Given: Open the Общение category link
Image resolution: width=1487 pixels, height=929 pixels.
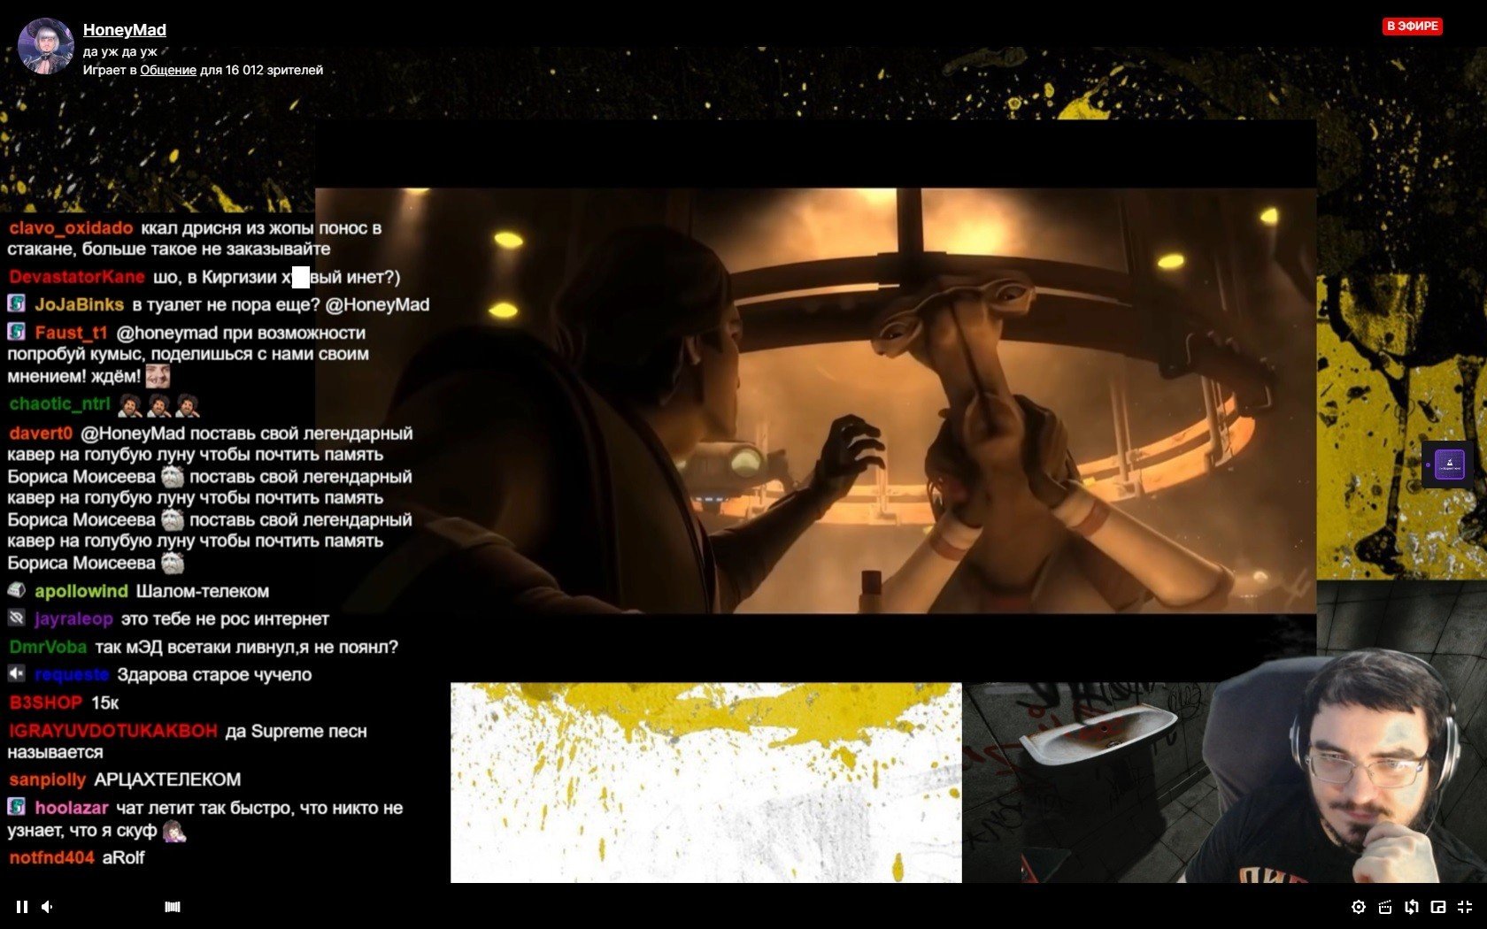Looking at the screenshot, I should pos(168,70).
